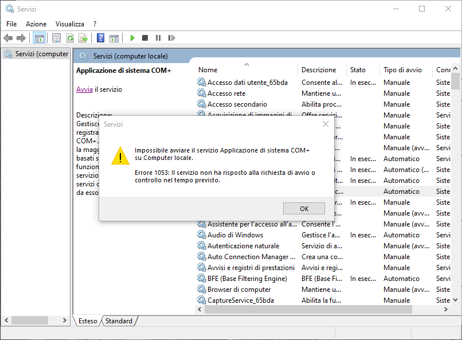Click list vertical scrollbar up arrow
Viewport: 462px width, 340px height.
(456, 68)
